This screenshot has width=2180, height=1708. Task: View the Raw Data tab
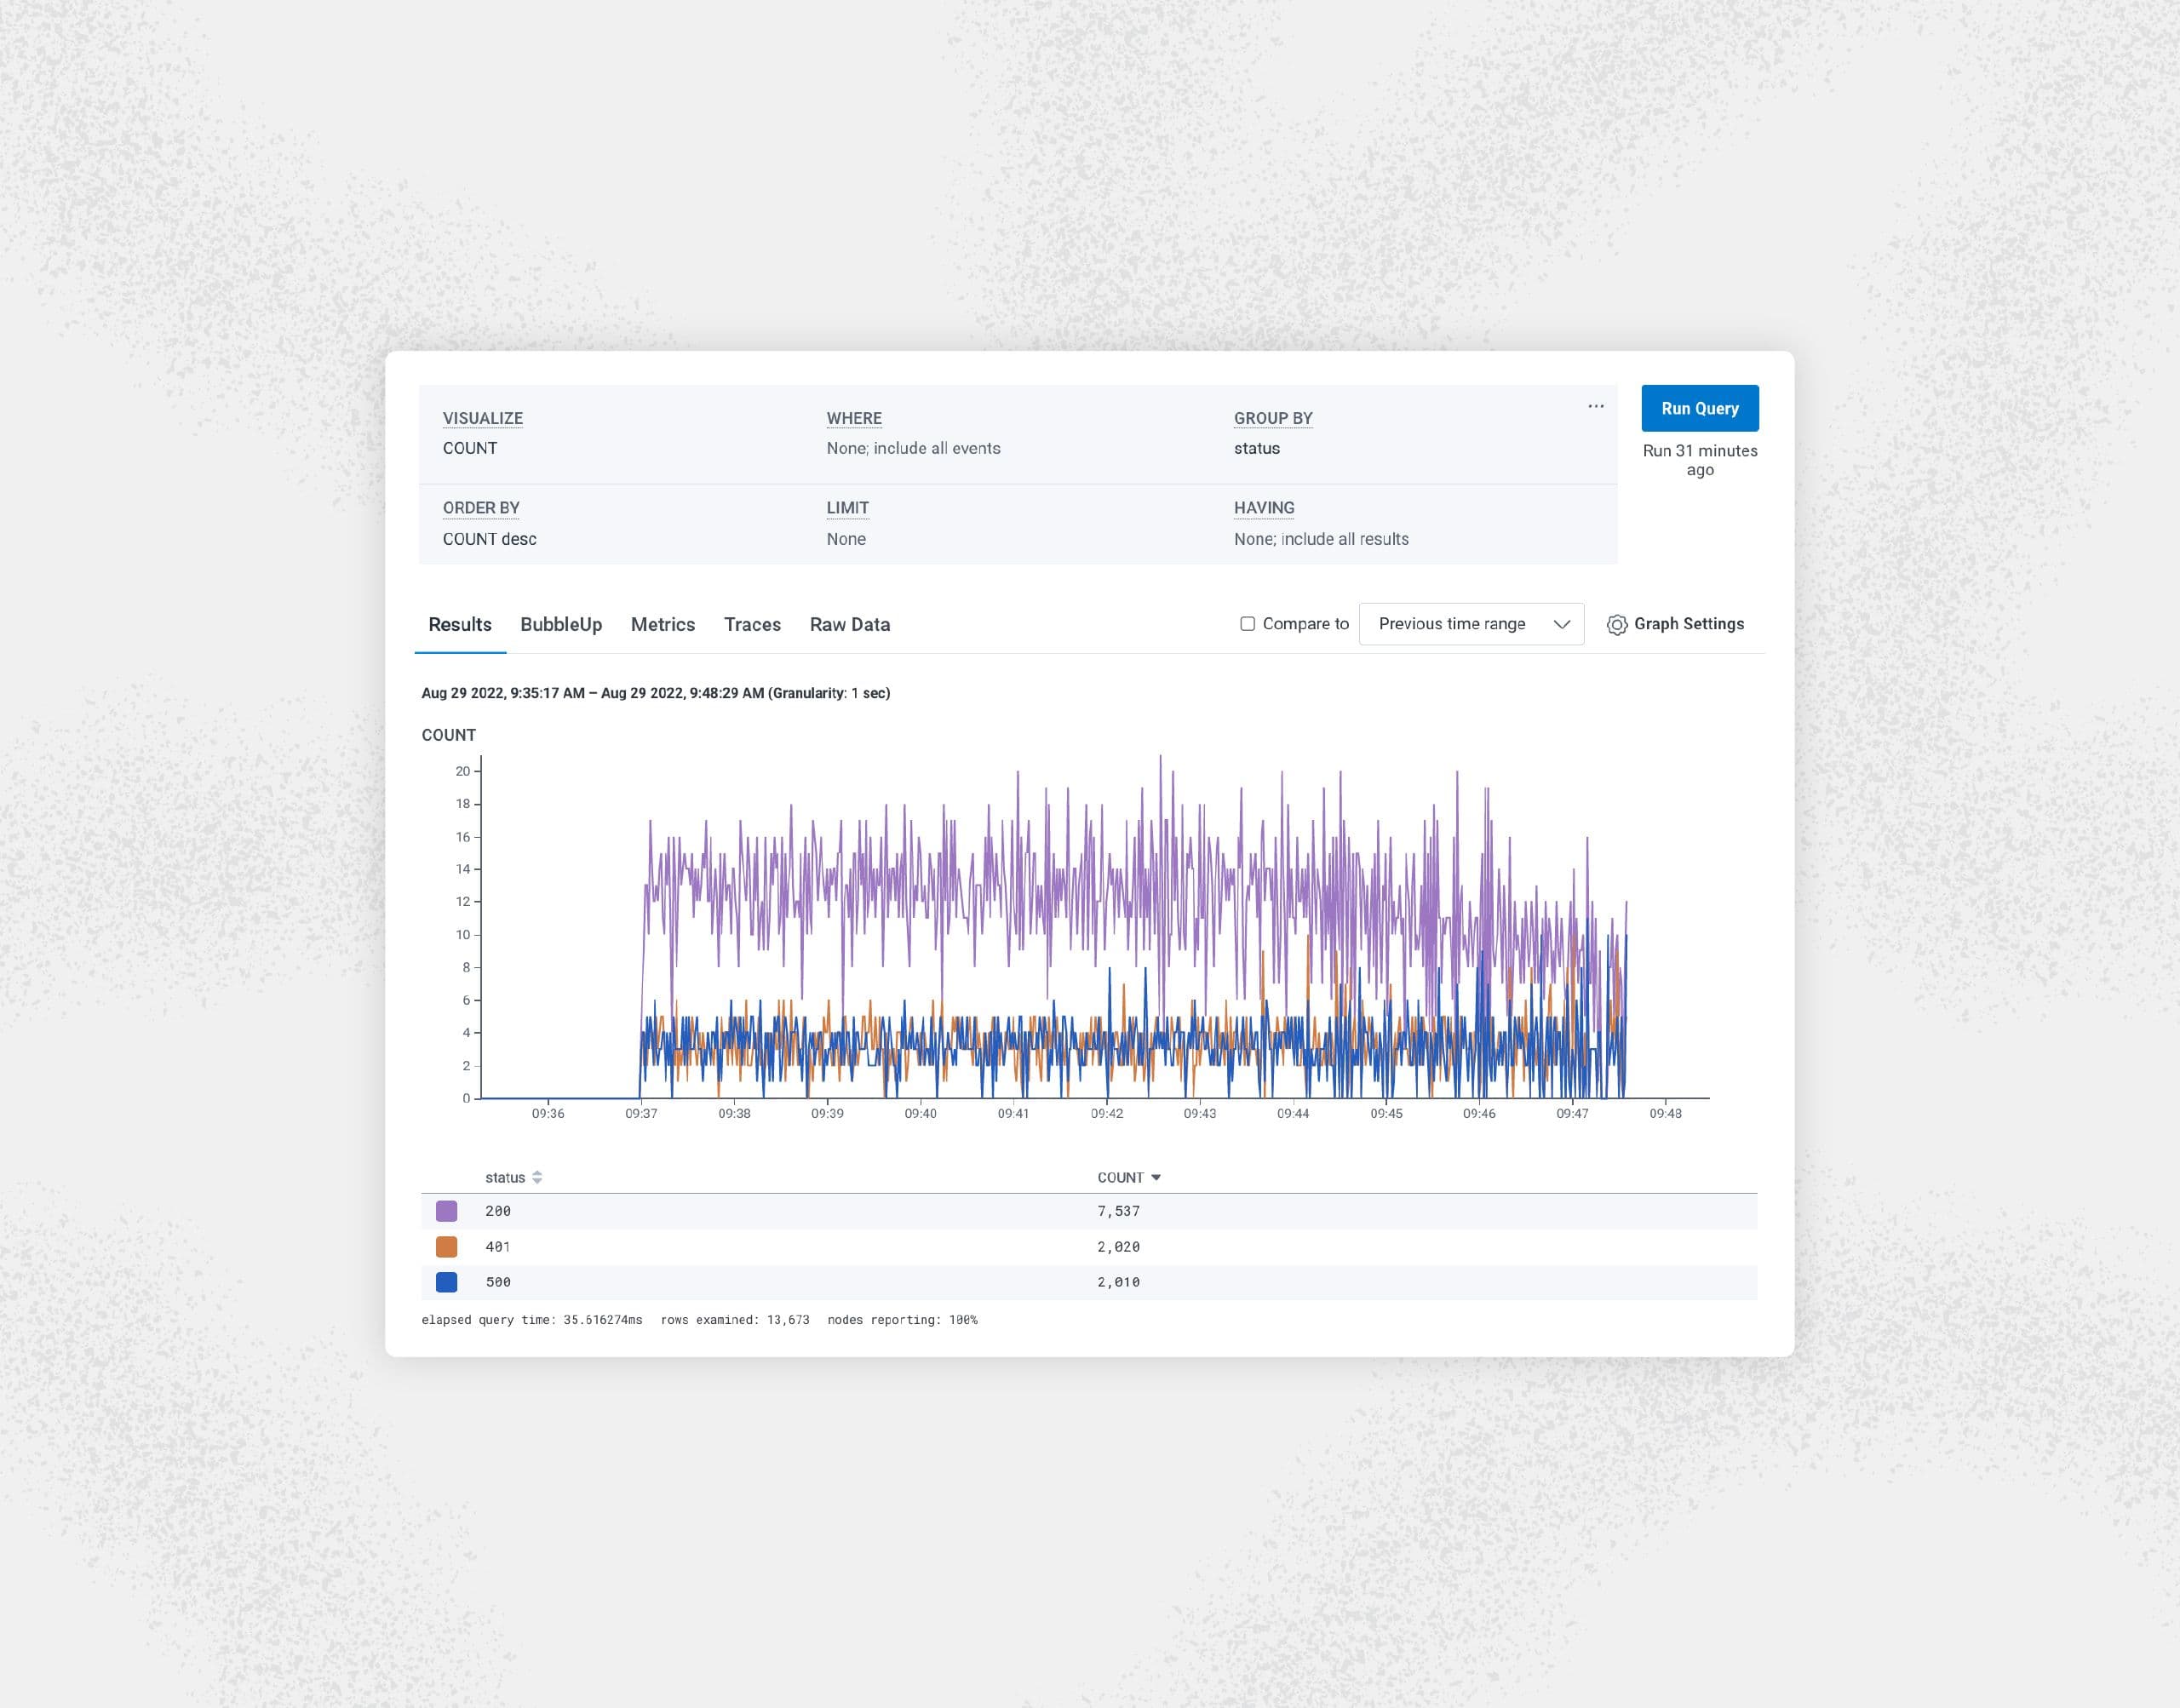(849, 624)
